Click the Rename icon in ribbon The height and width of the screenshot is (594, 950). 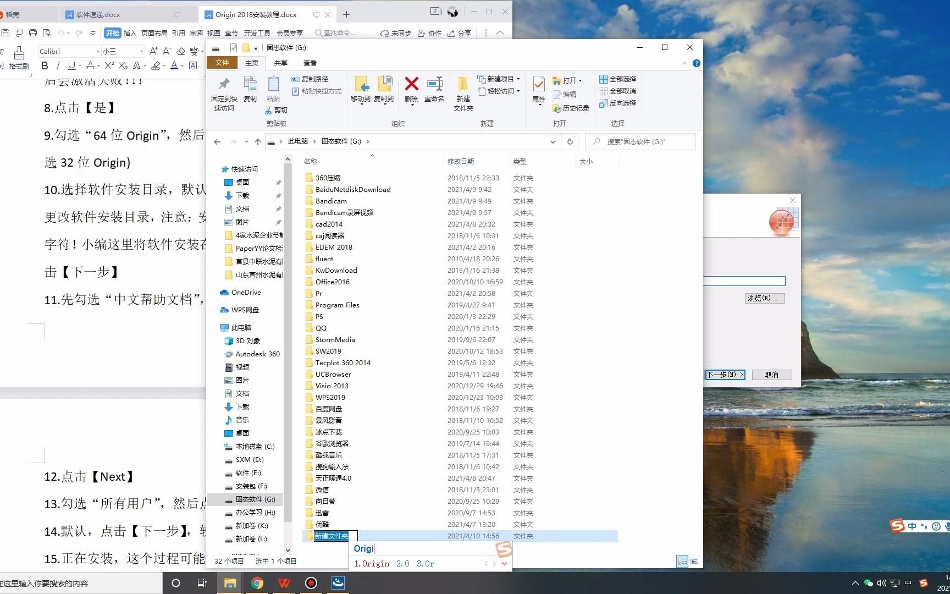434,84
